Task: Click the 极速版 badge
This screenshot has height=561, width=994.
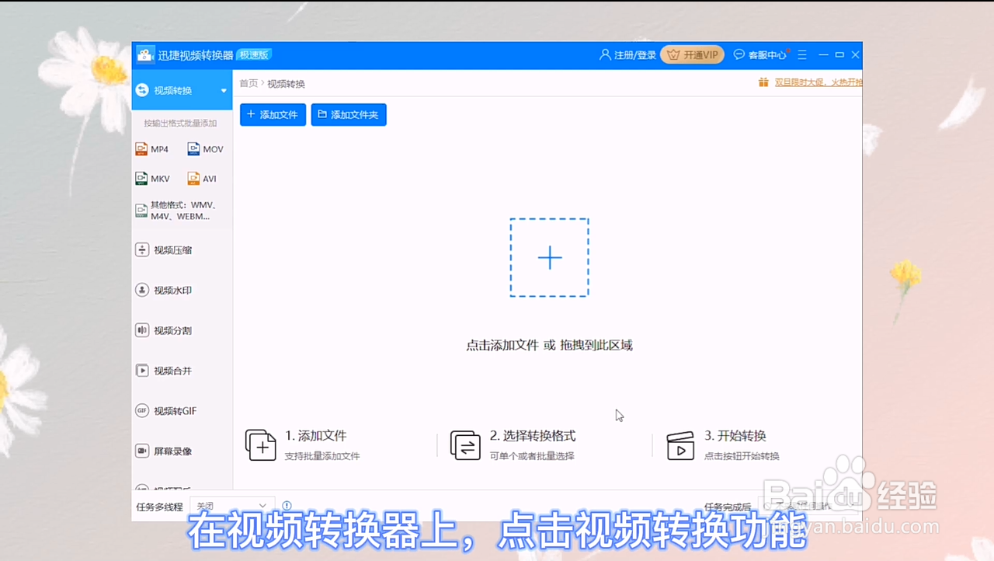Action: pos(254,55)
